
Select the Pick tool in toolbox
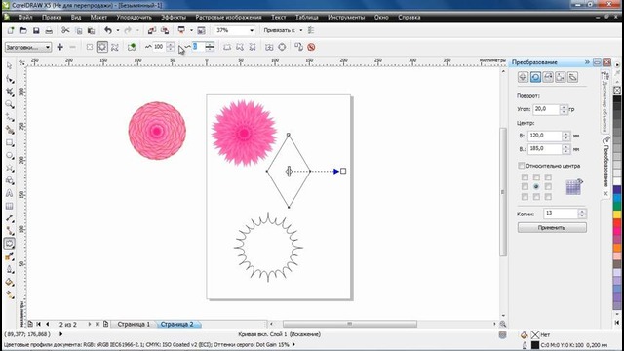[x=10, y=66]
